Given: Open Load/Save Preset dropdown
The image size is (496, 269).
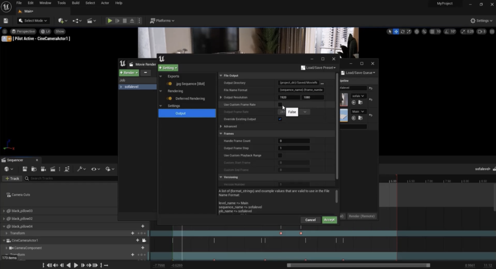Looking at the screenshot, I should [318, 68].
